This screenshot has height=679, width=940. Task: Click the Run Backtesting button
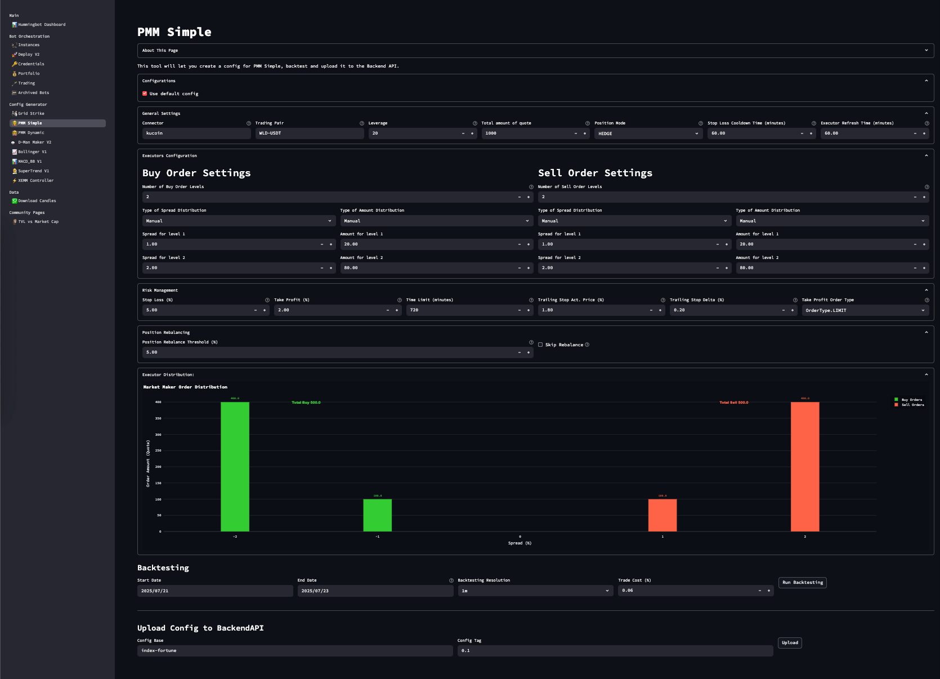pyautogui.click(x=802, y=583)
